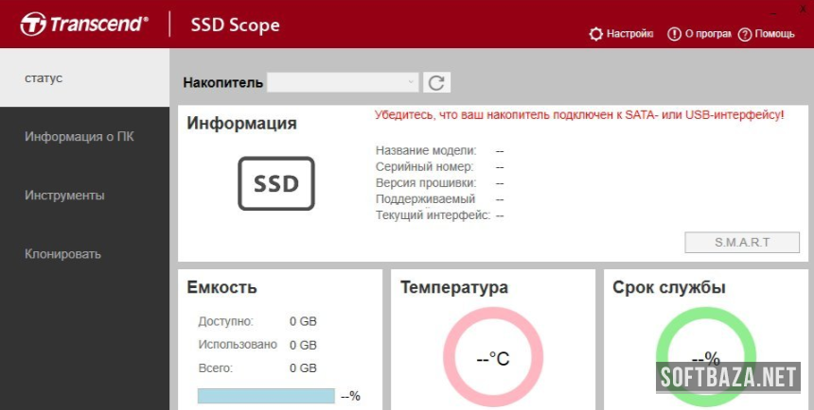Open help with the question mark icon
The height and width of the screenshot is (410, 814).
point(744,34)
